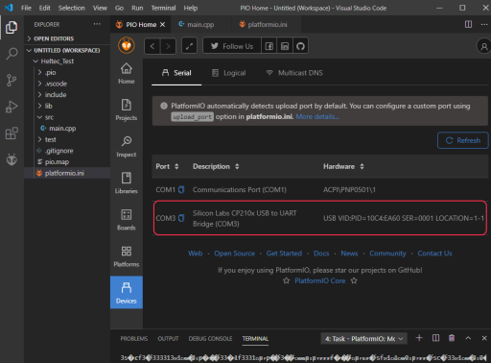Open editor more actions menu
This screenshot has height=363, width=491.
point(484,24)
